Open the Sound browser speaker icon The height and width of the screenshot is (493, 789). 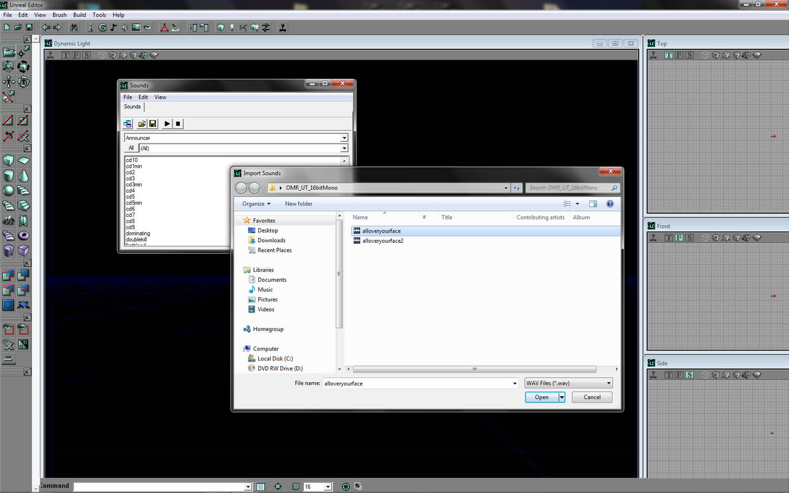(125, 28)
